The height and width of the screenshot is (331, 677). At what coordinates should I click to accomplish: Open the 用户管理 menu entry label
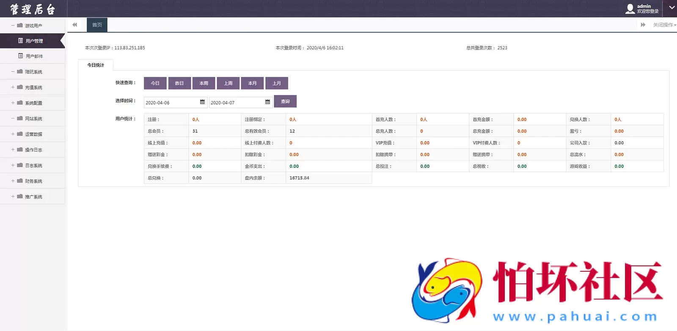click(x=34, y=41)
